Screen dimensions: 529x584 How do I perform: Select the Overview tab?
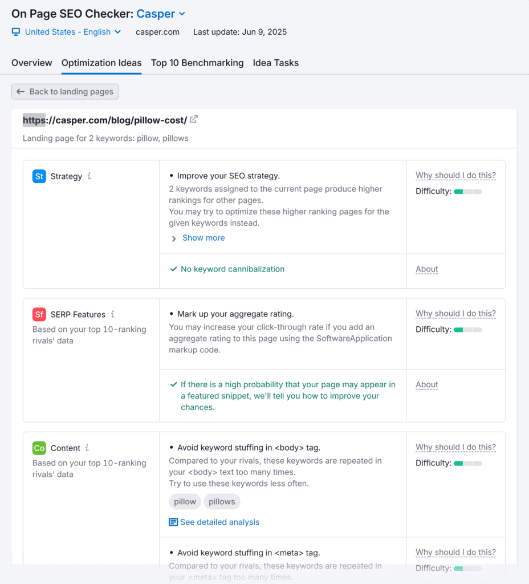[31, 63]
